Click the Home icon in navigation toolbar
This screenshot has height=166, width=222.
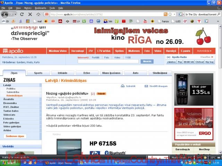(38, 15)
